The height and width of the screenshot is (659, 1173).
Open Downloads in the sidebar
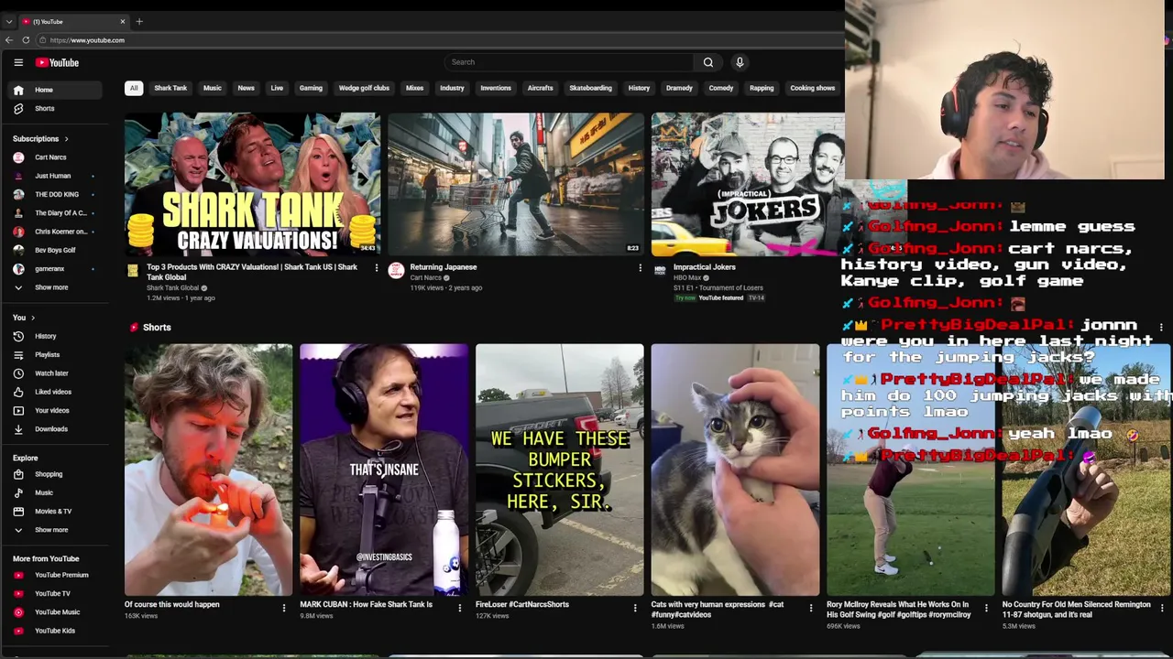(x=56, y=428)
